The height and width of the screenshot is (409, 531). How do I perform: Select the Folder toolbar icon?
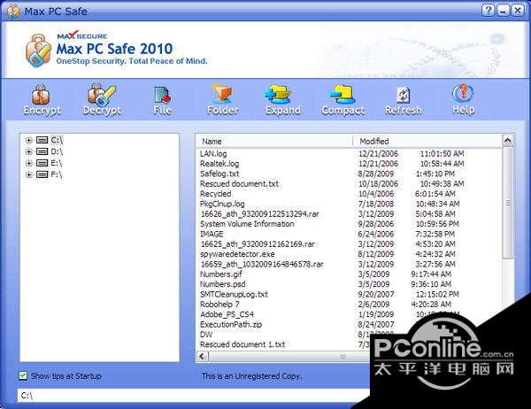coord(222,100)
